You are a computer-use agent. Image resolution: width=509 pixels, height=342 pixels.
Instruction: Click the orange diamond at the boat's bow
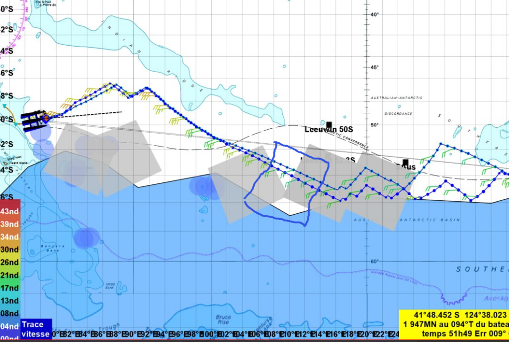(45, 118)
